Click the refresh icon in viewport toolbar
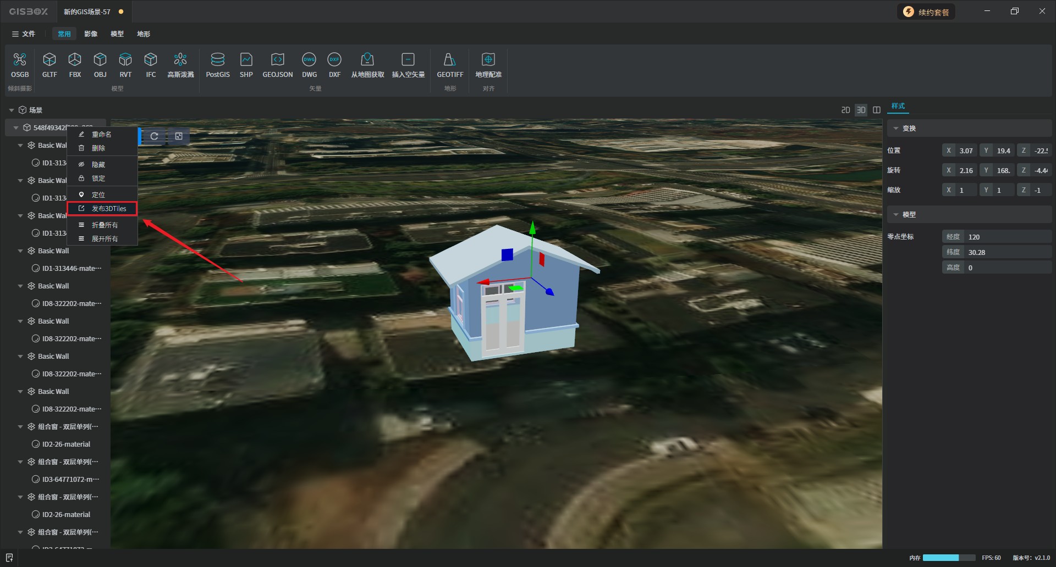 pos(155,136)
